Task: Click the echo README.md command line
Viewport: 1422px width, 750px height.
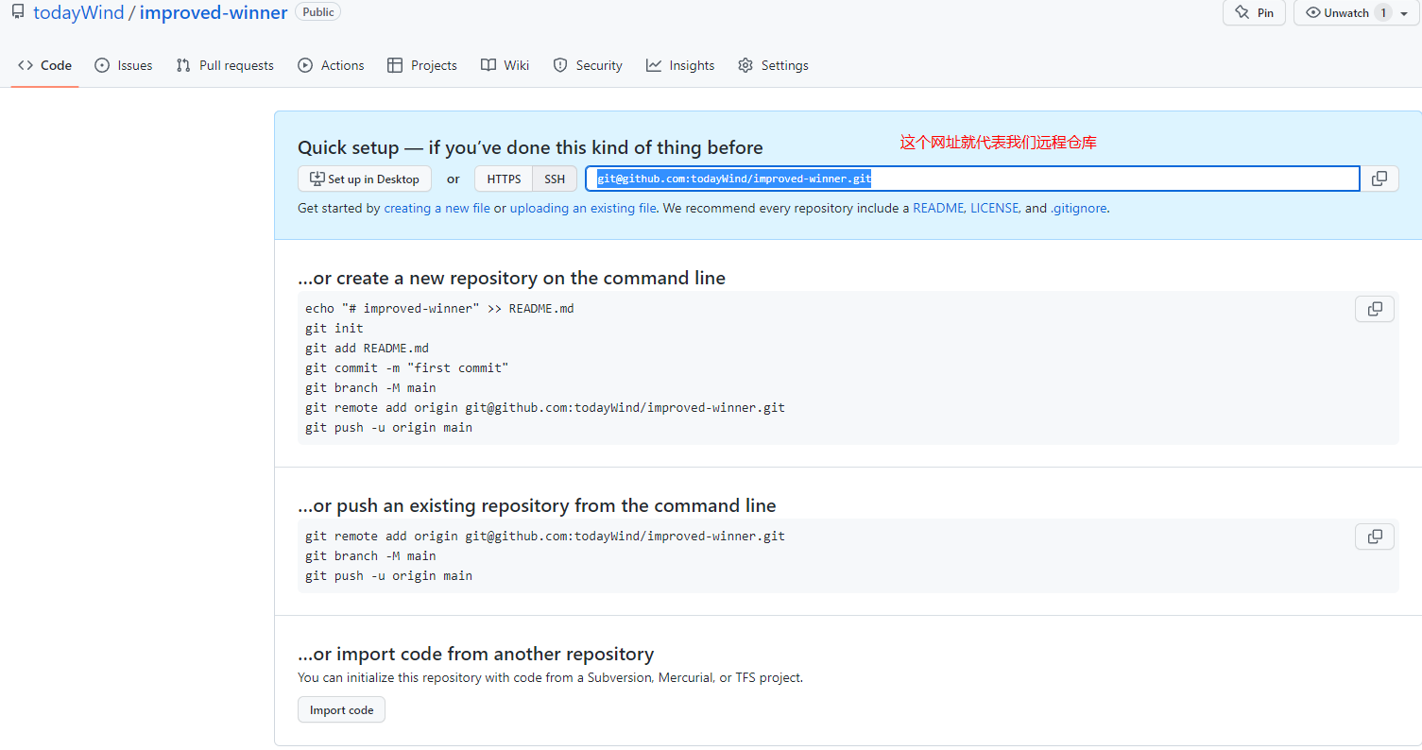Action: 439,308
